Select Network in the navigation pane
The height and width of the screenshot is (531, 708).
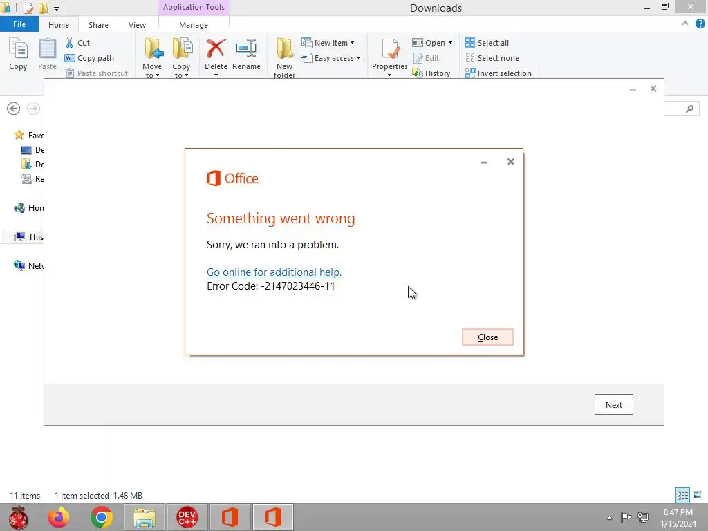28,265
